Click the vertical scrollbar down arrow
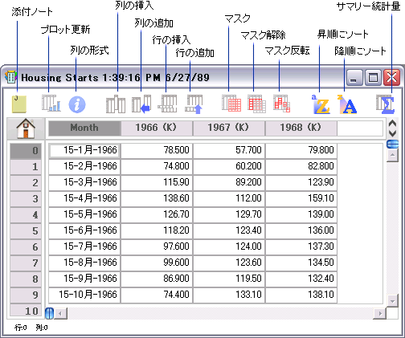 pos(392,301)
